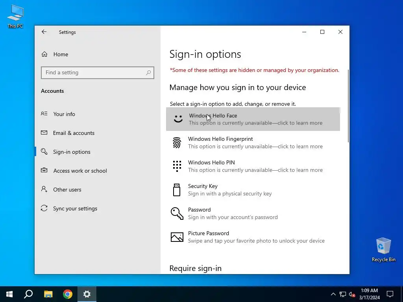Open the notification Action Center
This screenshot has height=302, width=403.
pyautogui.click(x=390, y=294)
